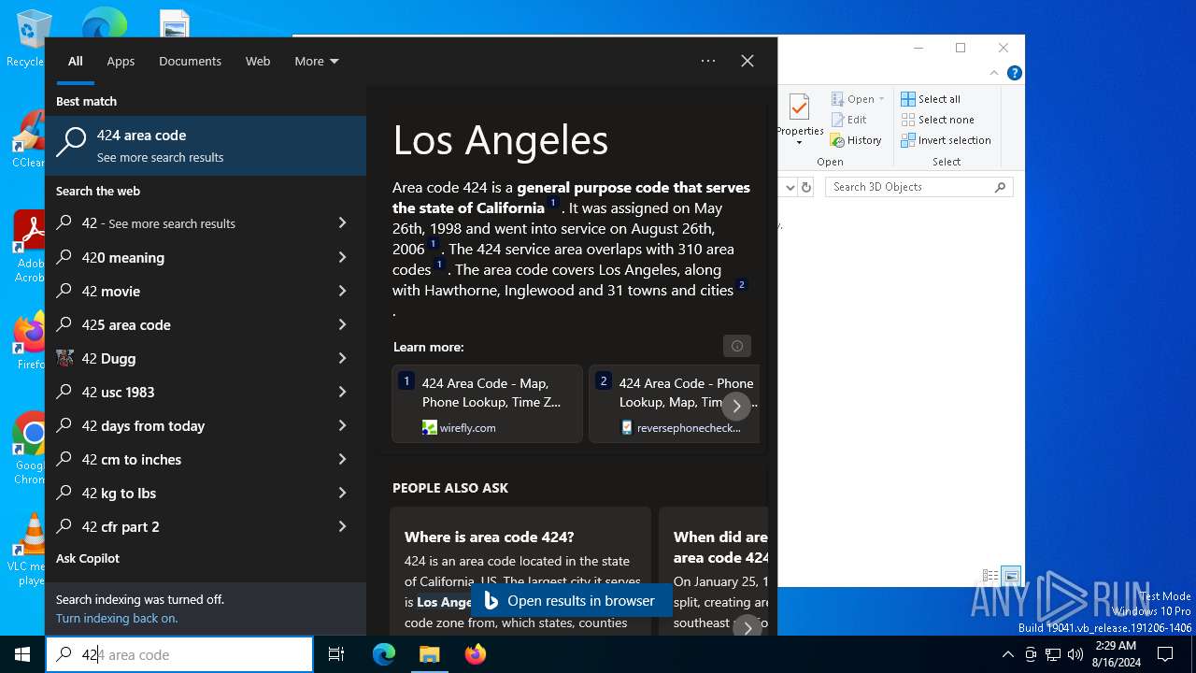
Task: Open the notification center icon
Action: coord(1165,654)
